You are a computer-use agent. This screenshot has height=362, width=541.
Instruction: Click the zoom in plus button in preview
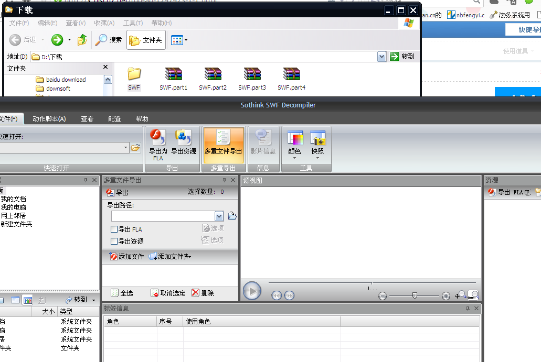pyautogui.click(x=446, y=296)
